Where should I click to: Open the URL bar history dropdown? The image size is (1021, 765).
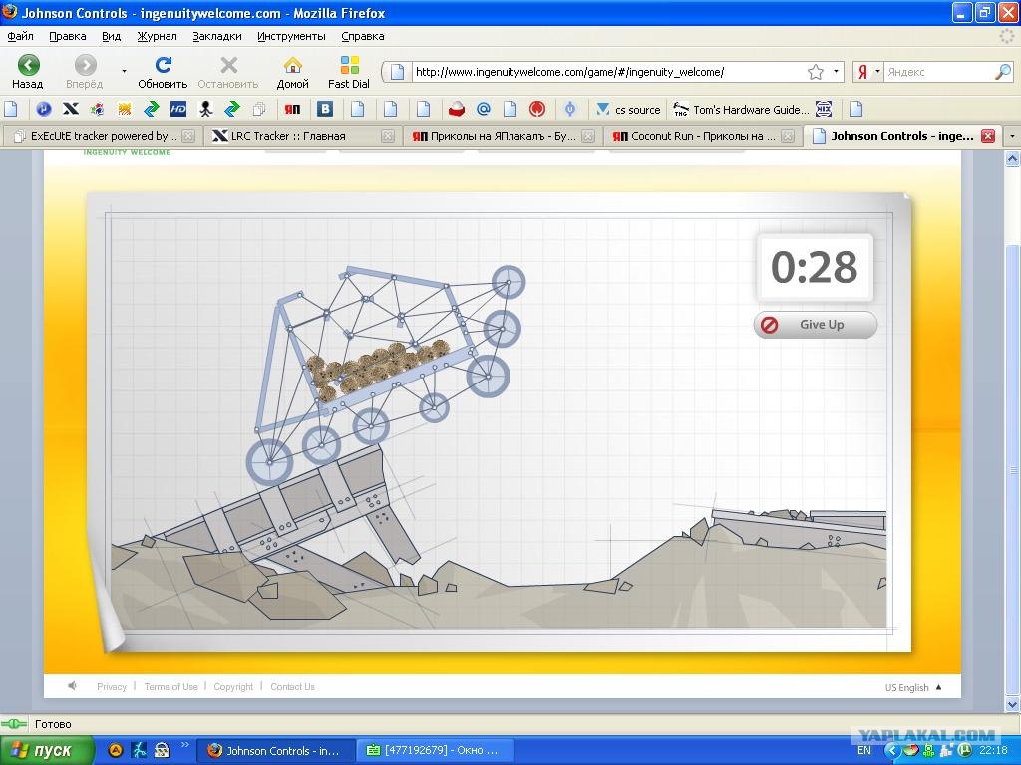click(836, 72)
